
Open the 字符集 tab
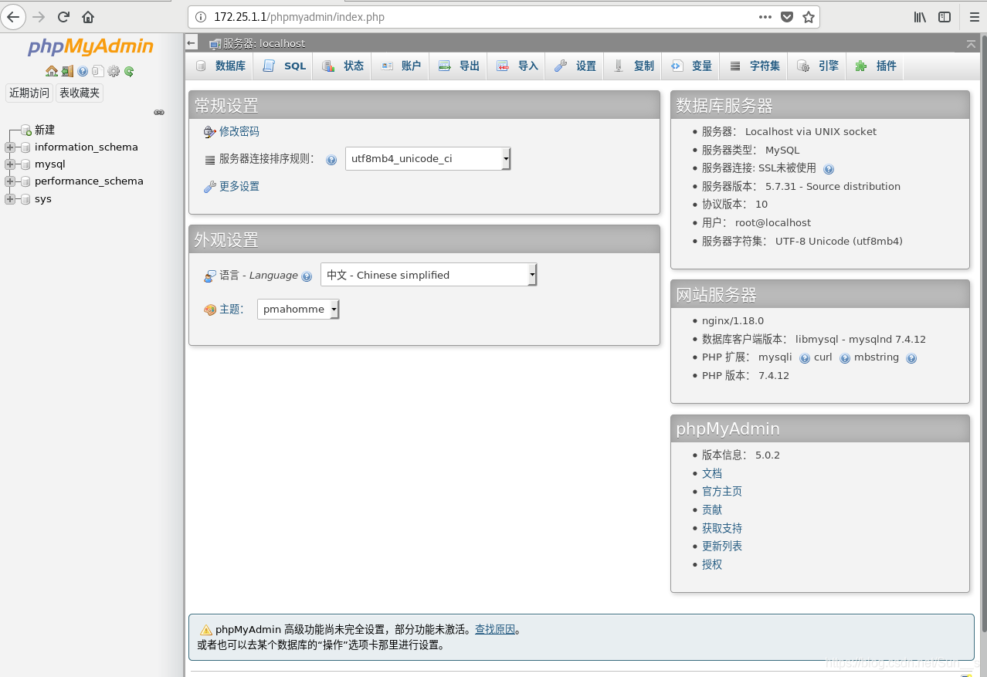click(x=755, y=66)
